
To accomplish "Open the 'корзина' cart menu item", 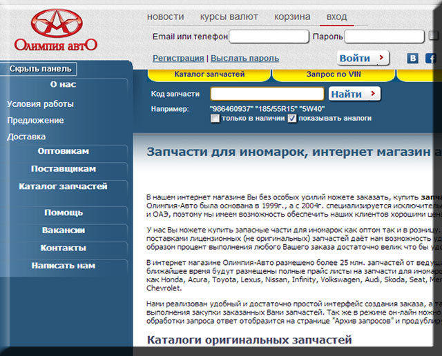I will point(292,17).
